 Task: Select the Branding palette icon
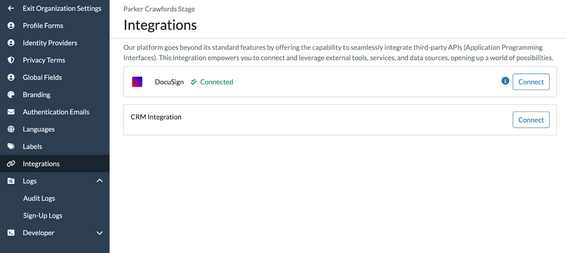pos(11,94)
